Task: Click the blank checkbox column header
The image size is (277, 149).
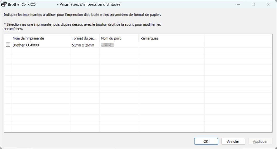Action: point(8,38)
